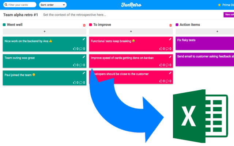Click the 'Action items' column title
234x146 pixels.
tap(190, 25)
